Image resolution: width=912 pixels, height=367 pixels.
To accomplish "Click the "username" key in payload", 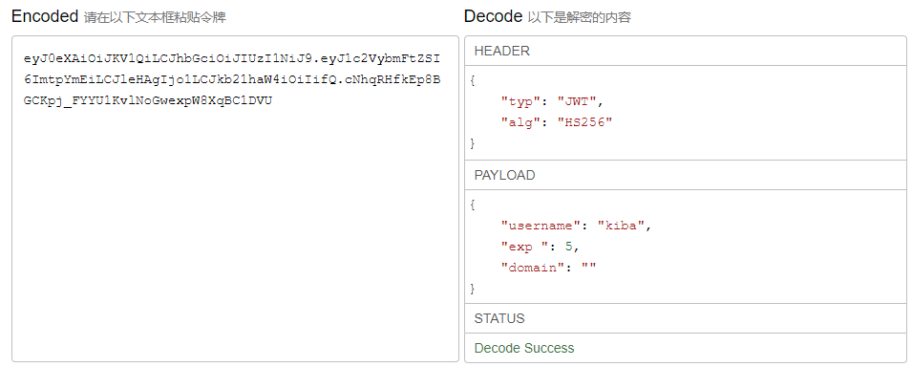I will pyautogui.click(x=537, y=226).
